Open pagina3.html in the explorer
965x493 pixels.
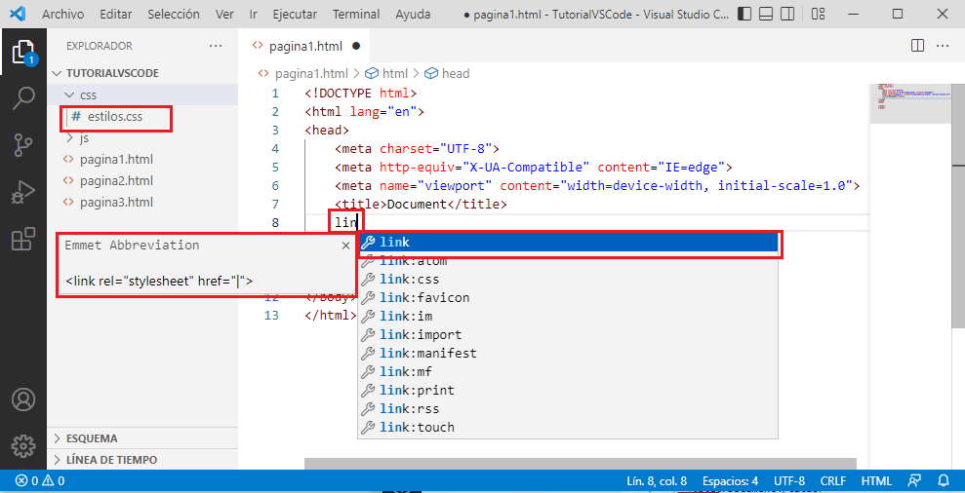click(142, 203)
